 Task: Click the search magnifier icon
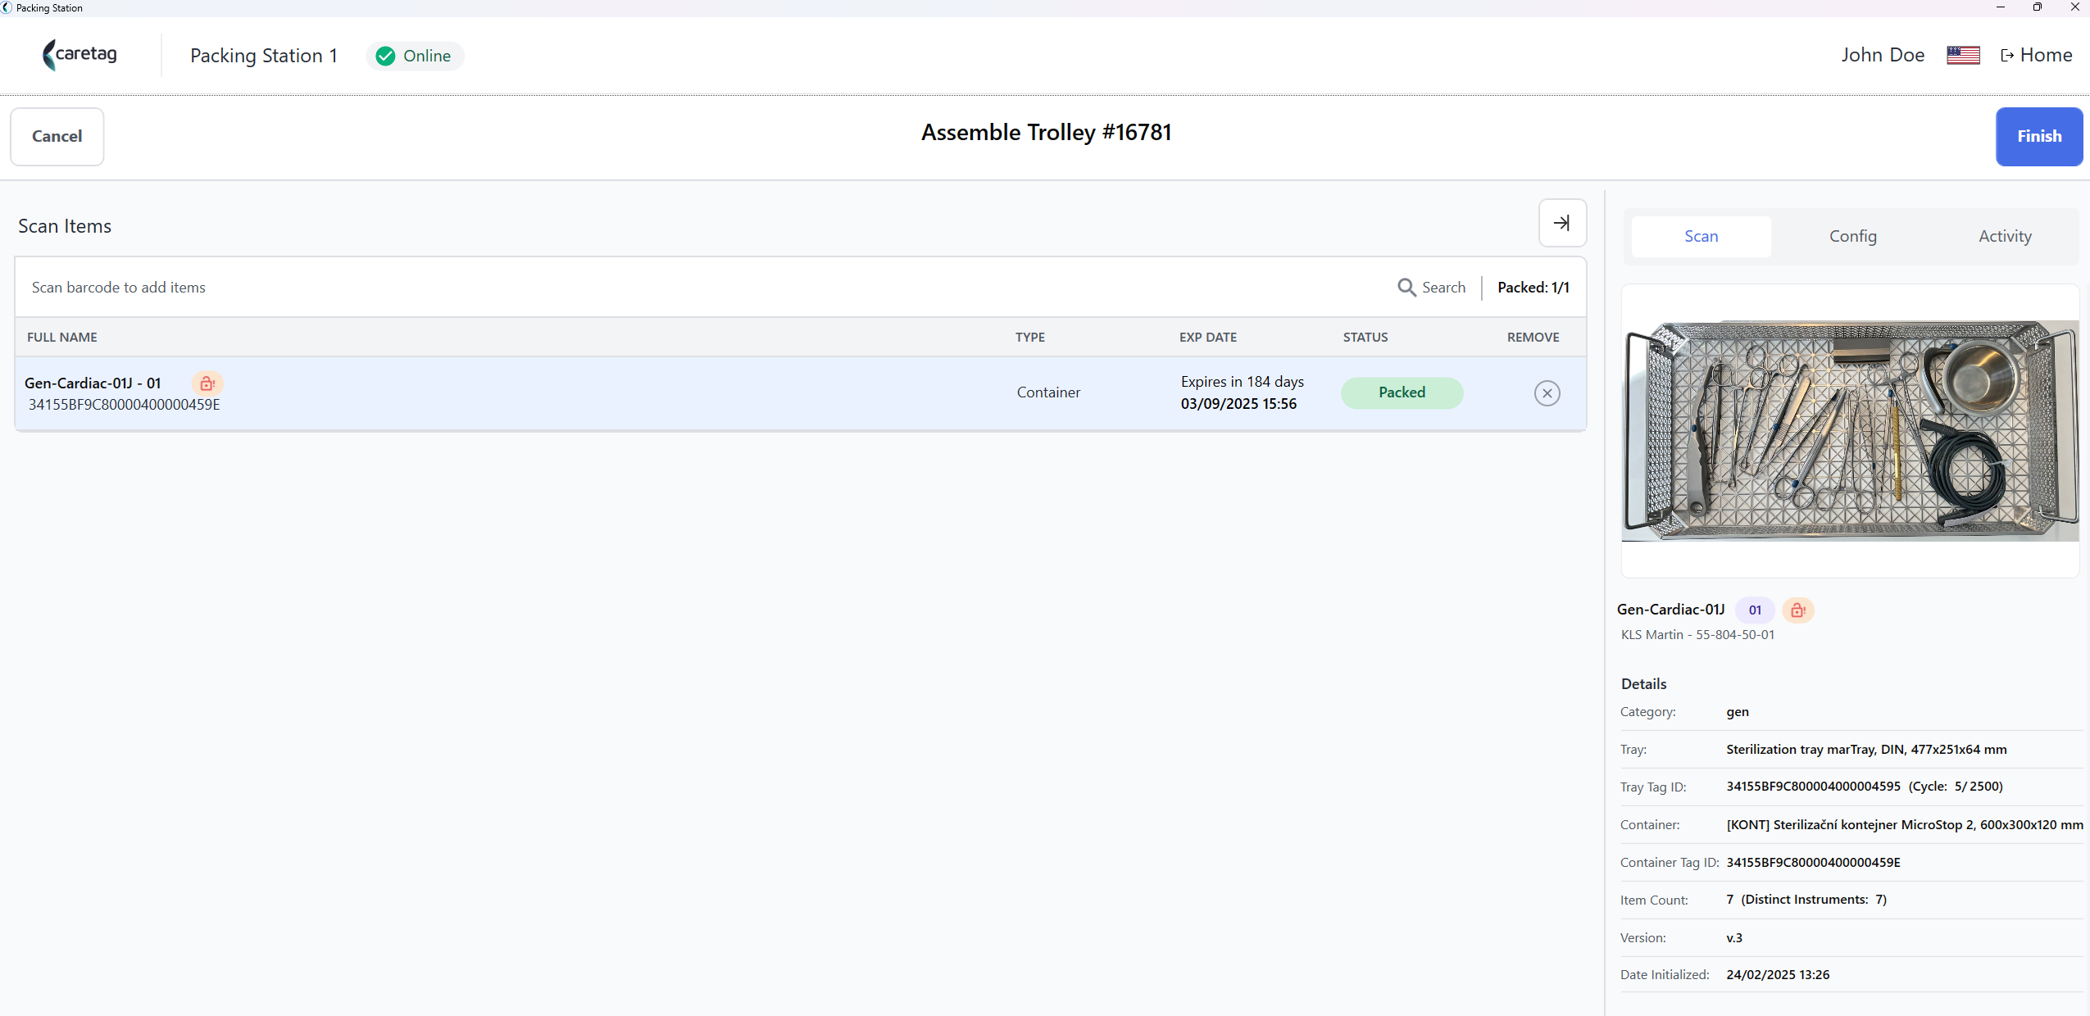1406,288
